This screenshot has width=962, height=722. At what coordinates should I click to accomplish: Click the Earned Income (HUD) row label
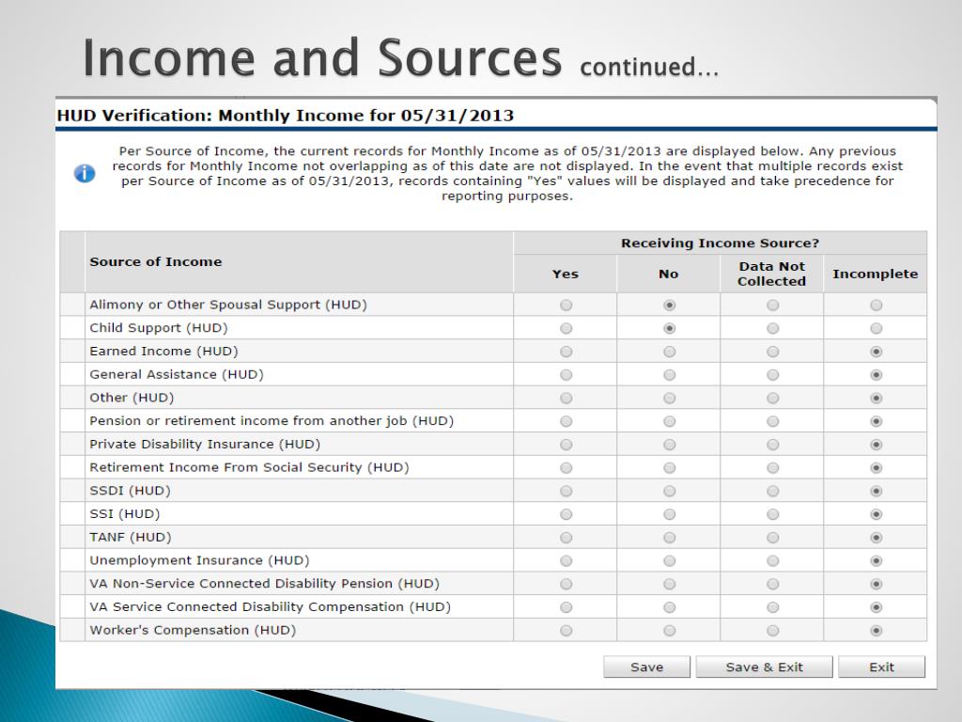(163, 352)
